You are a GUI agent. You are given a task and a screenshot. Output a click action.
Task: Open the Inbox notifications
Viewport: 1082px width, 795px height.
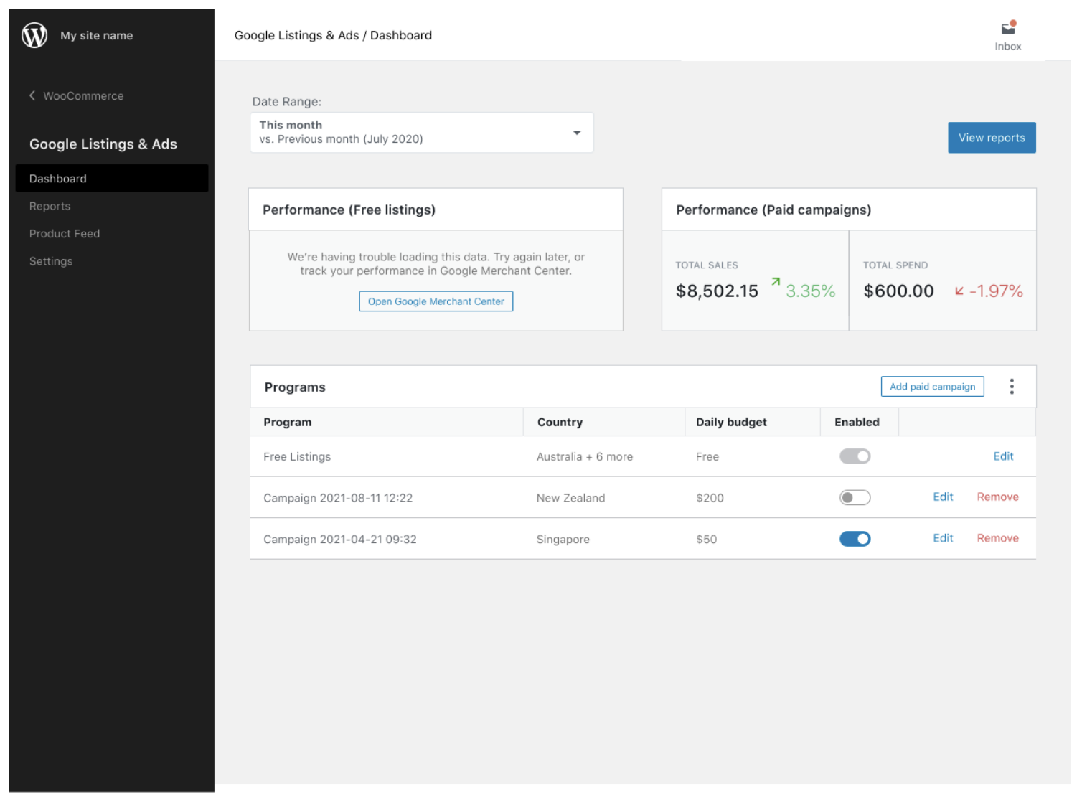tap(1007, 29)
